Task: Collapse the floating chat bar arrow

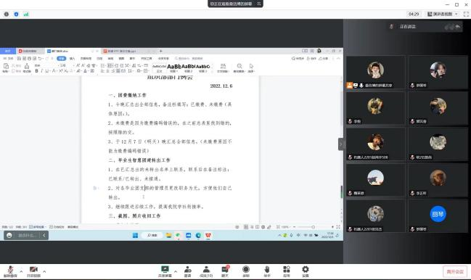Action: 44,235
